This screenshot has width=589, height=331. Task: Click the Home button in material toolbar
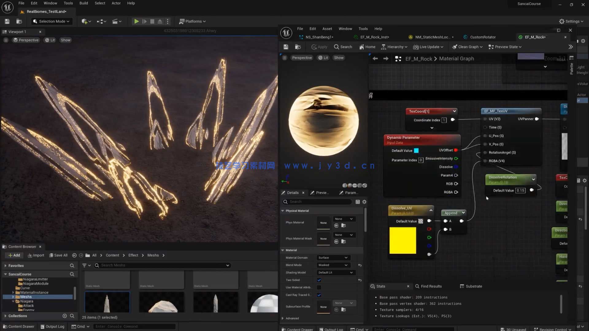pyautogui.click(x=367, y=47)
